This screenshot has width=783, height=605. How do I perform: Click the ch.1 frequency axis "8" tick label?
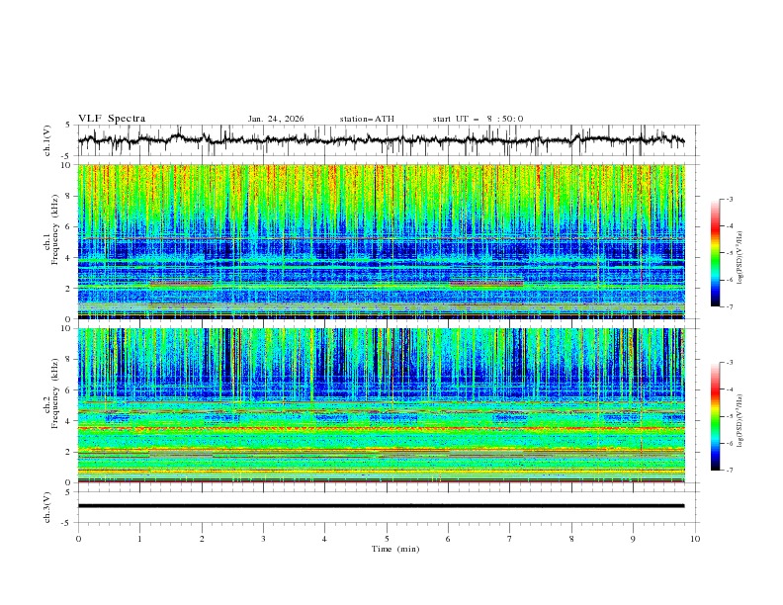click(71, 196)
